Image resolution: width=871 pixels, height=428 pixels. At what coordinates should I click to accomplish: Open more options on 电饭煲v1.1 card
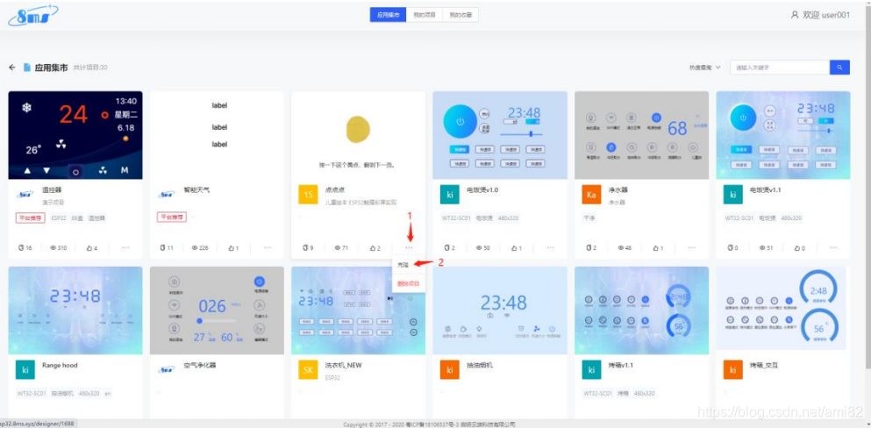[833, 247]
